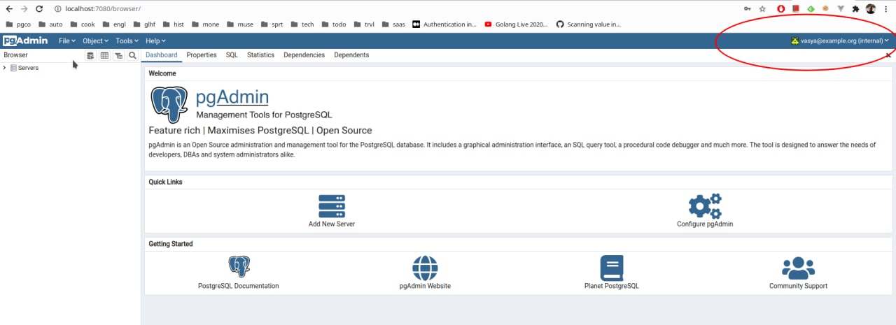
Task: Click the Welcome section heading
Action: click(x=162, y=73)
